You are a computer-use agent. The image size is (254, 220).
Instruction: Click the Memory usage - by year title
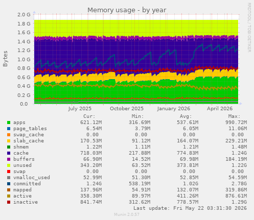(127, 10)
